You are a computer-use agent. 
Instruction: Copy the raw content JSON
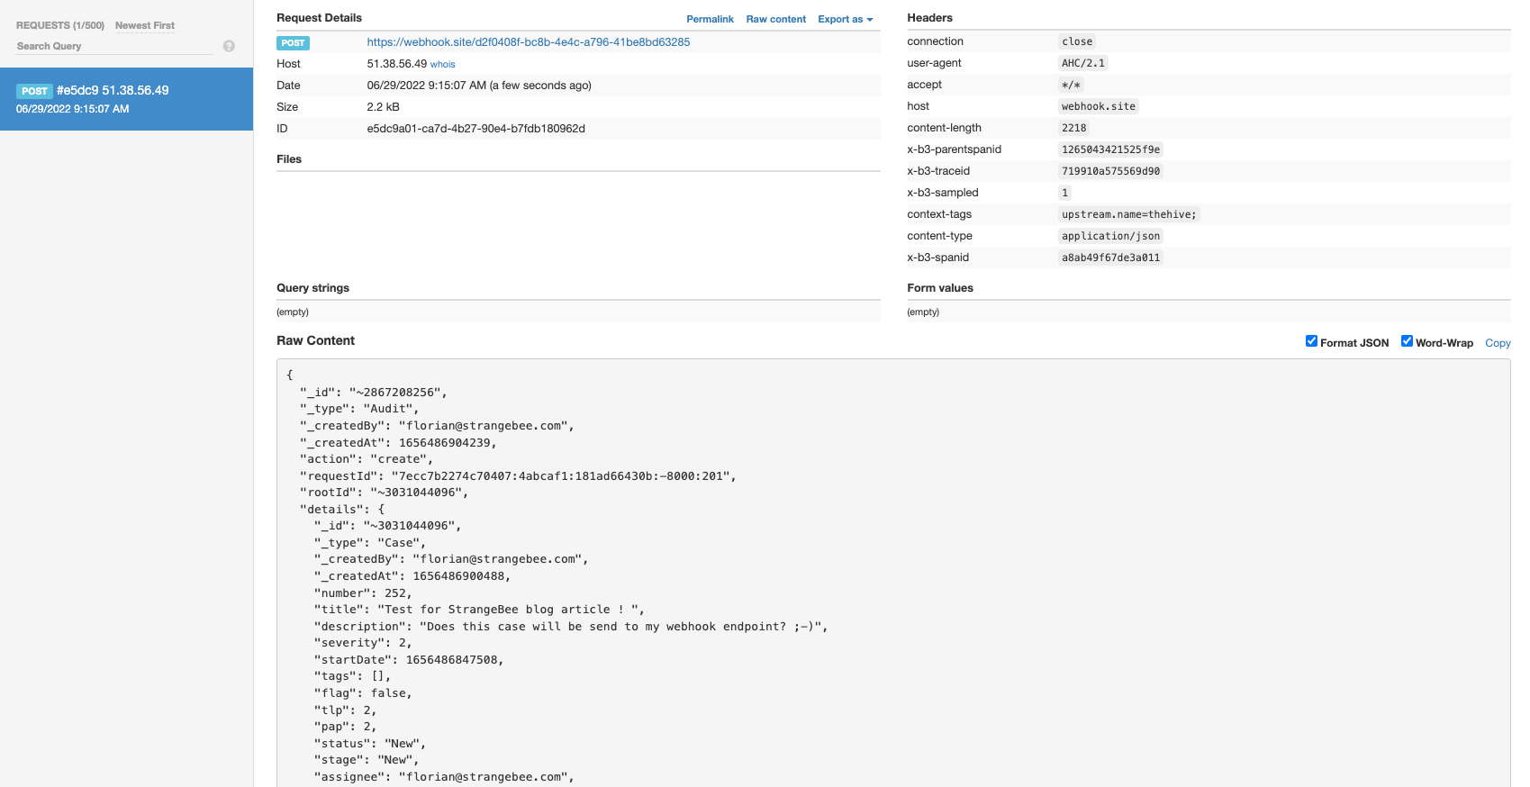tap(1497, 343)
